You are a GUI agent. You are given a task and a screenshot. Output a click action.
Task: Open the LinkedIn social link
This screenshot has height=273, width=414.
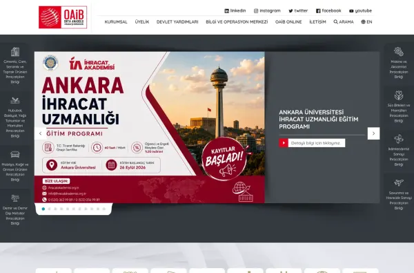pyautogui.click(x=235, y=11)
